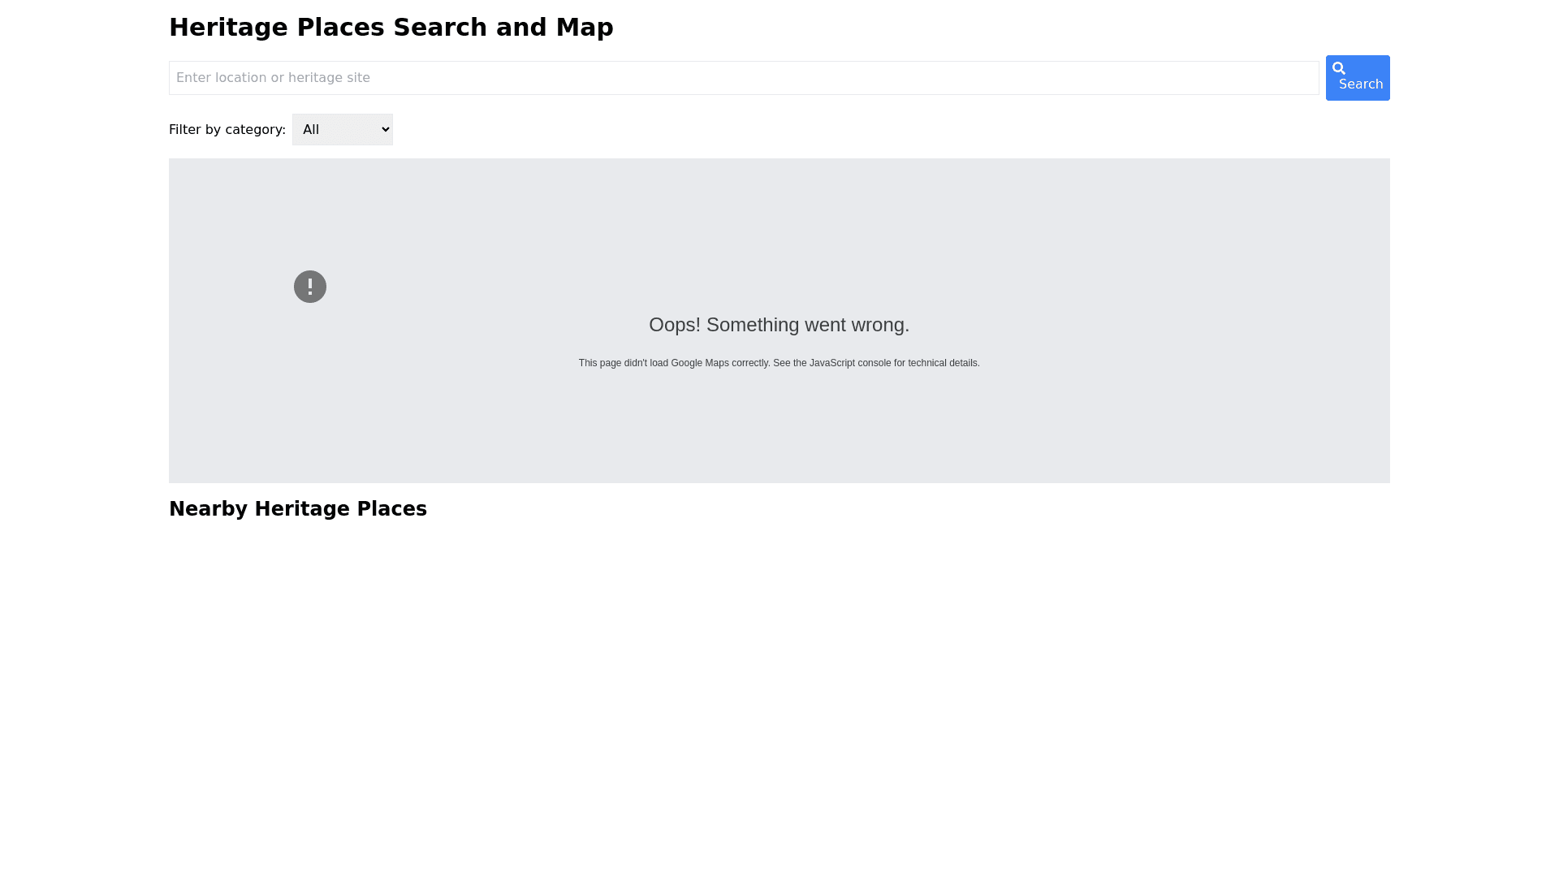Click the word 'Map' in page title
This screenshot has height=877, width=1559.
pos(585,28)
